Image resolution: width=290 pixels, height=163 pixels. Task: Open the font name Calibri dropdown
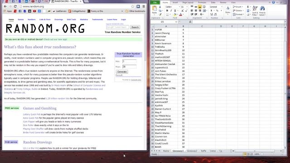pos(179,7)
